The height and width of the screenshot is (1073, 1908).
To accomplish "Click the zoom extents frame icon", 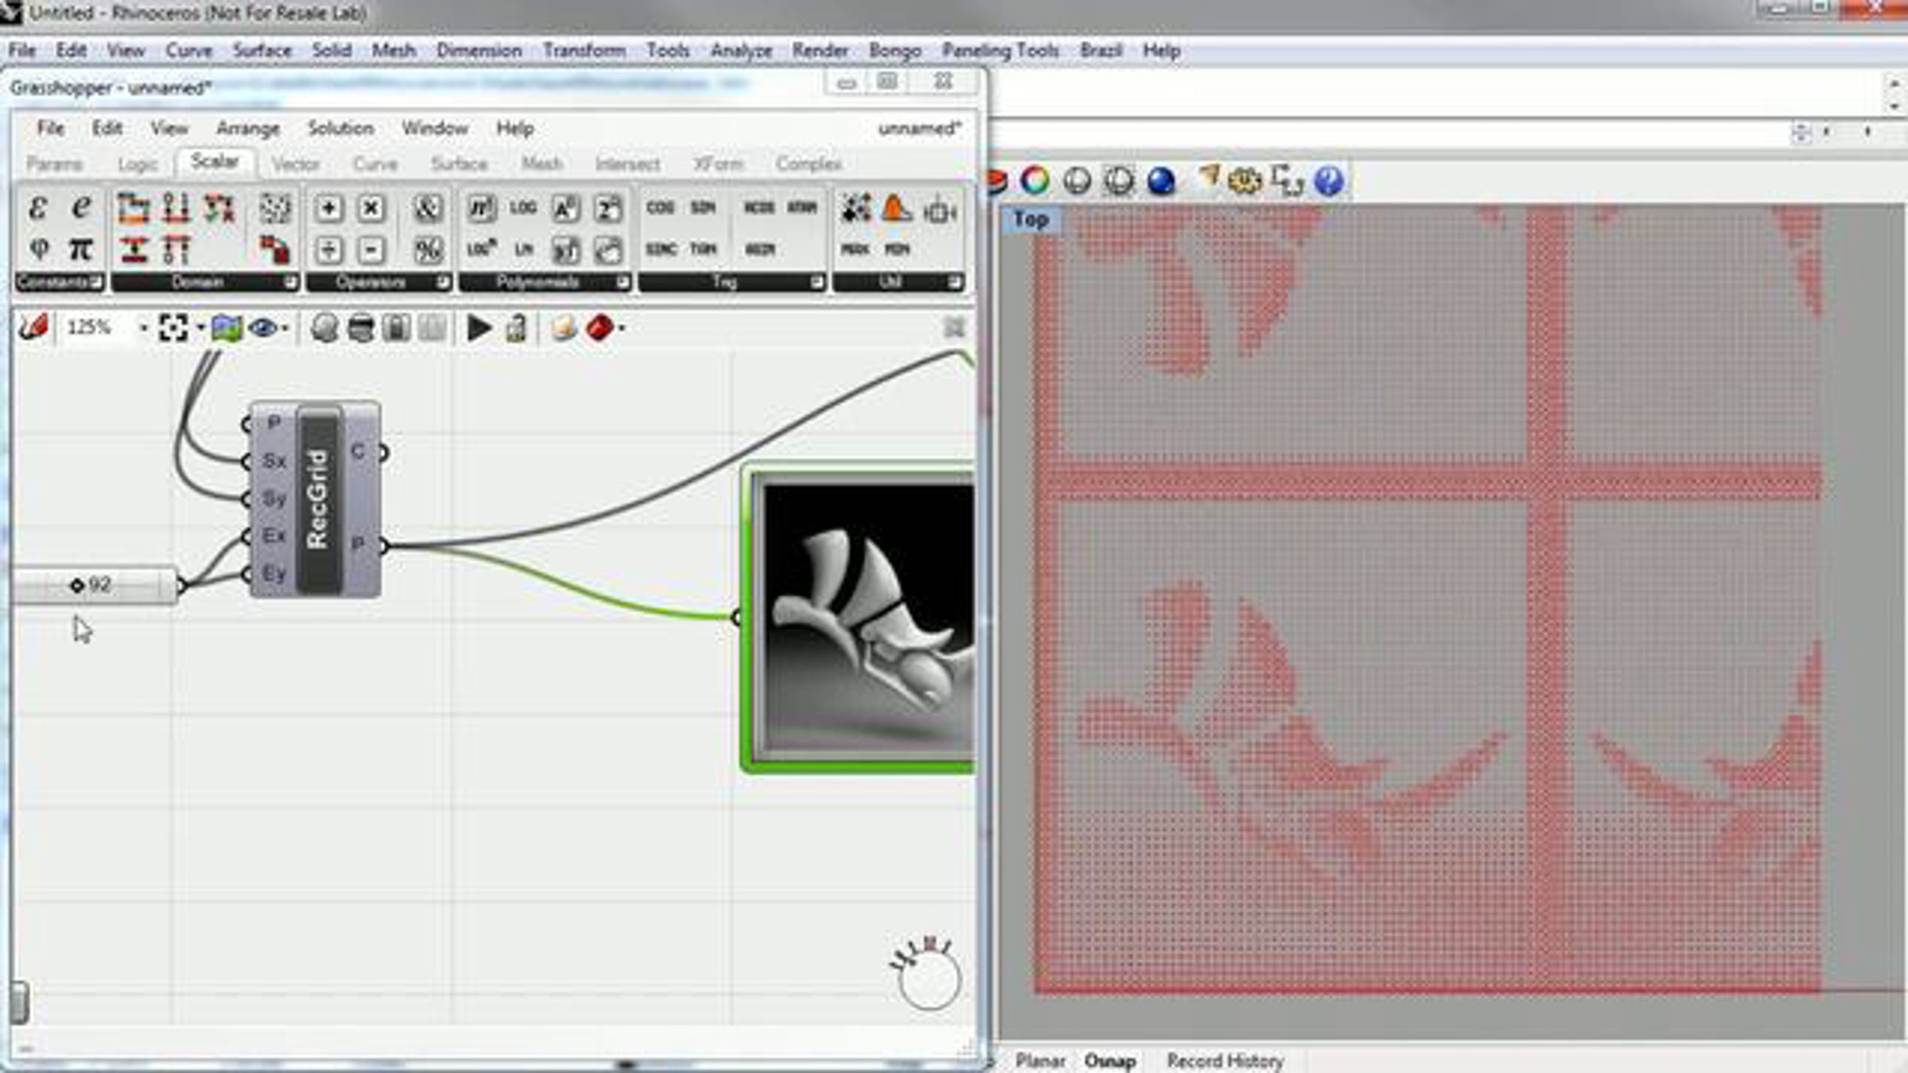I will [173, 327].
